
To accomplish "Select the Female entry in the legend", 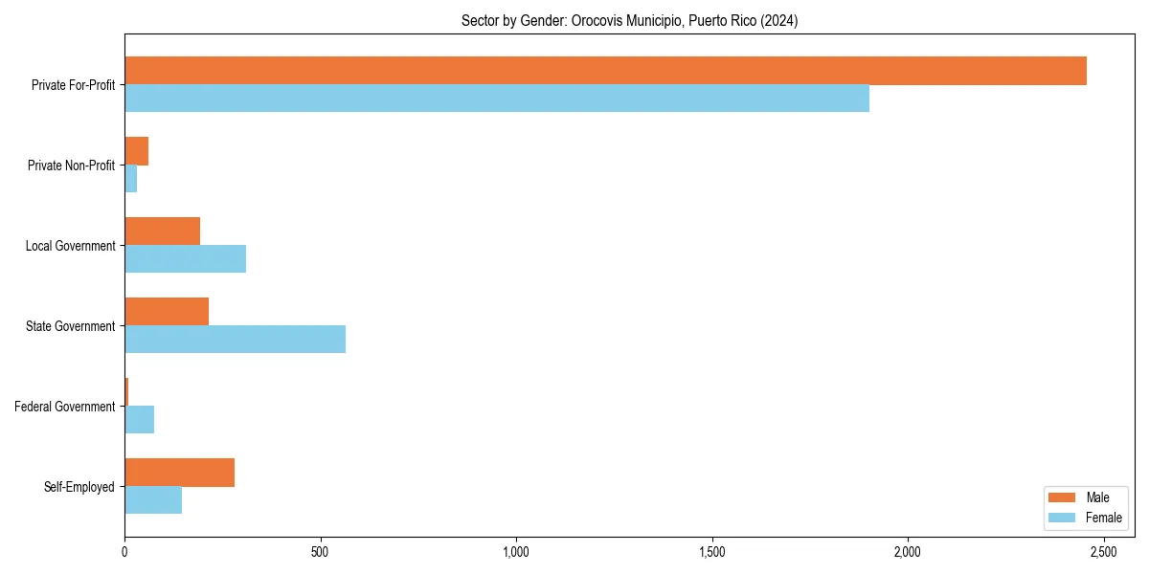I will point(1102,518).
